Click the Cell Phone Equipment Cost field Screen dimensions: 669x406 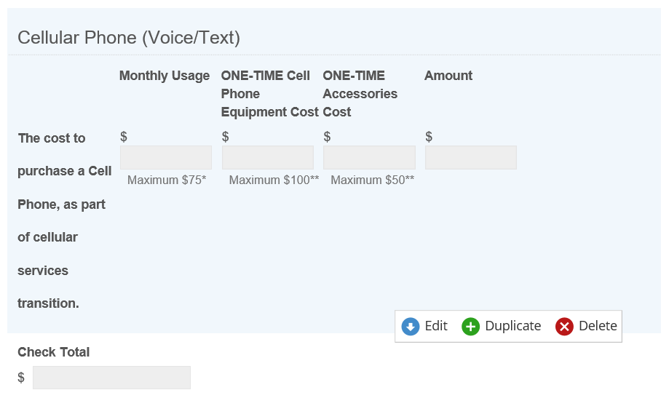coord(267,158)
